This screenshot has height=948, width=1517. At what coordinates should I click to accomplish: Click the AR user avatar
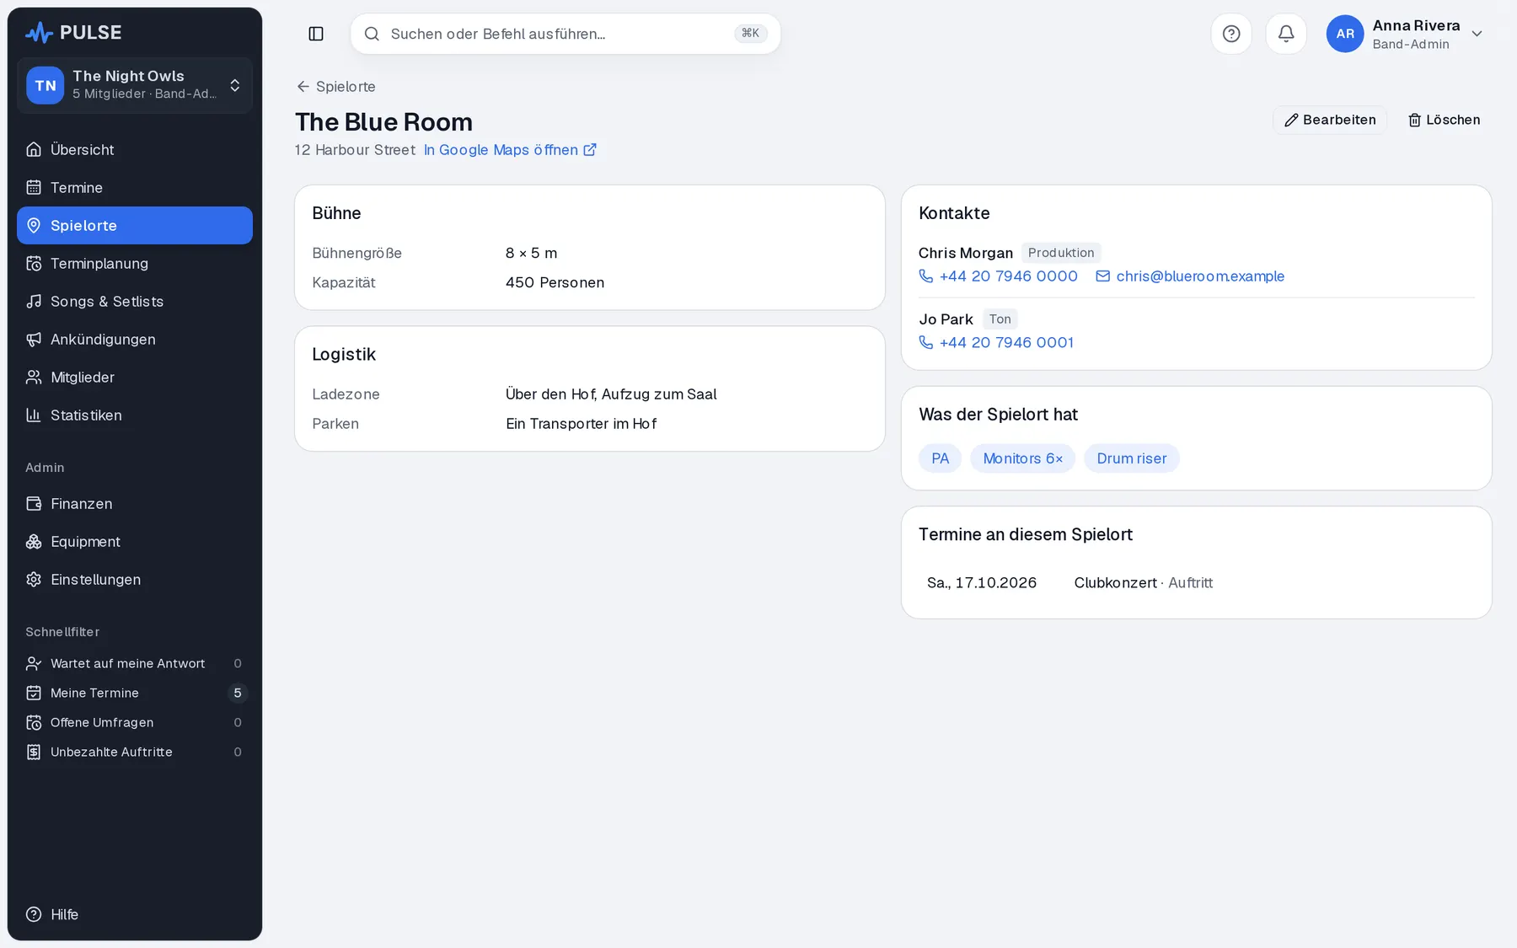[1345, 34]
